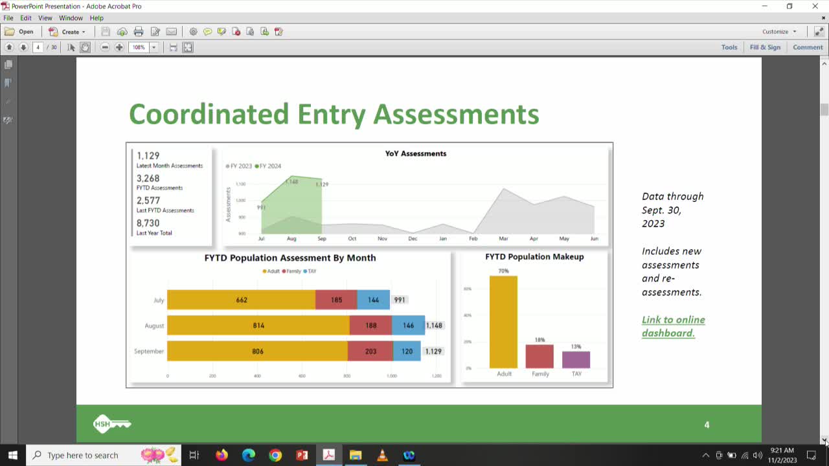Image resolution: width=829 pixels, height=466 pixels.
Task: Open the File menu
Action: pyautogui.click(x=8, y=18)
